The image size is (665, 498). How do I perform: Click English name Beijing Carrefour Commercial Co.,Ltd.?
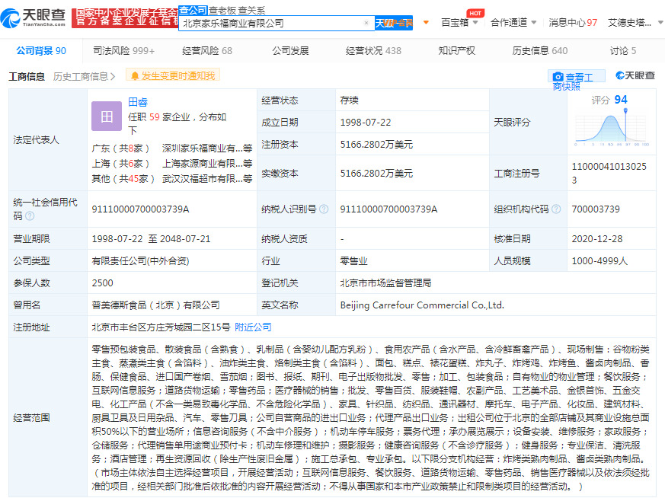pyautogui.click(x=422, y=305)
